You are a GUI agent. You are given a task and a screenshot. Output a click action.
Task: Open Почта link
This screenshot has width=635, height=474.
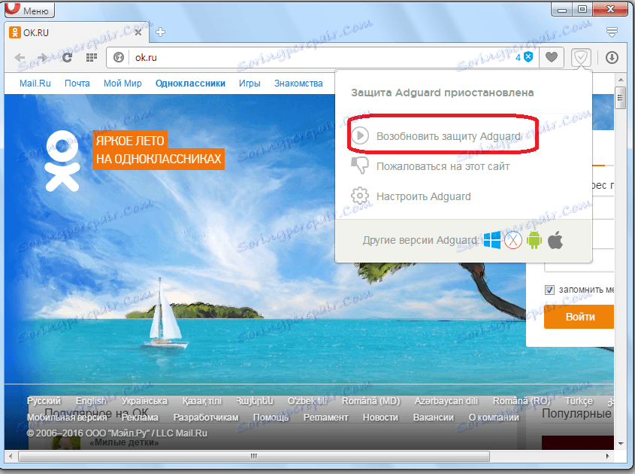pos(77,84)
